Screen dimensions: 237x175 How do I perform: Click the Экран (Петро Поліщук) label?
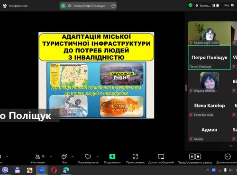[x=89, y=6]
